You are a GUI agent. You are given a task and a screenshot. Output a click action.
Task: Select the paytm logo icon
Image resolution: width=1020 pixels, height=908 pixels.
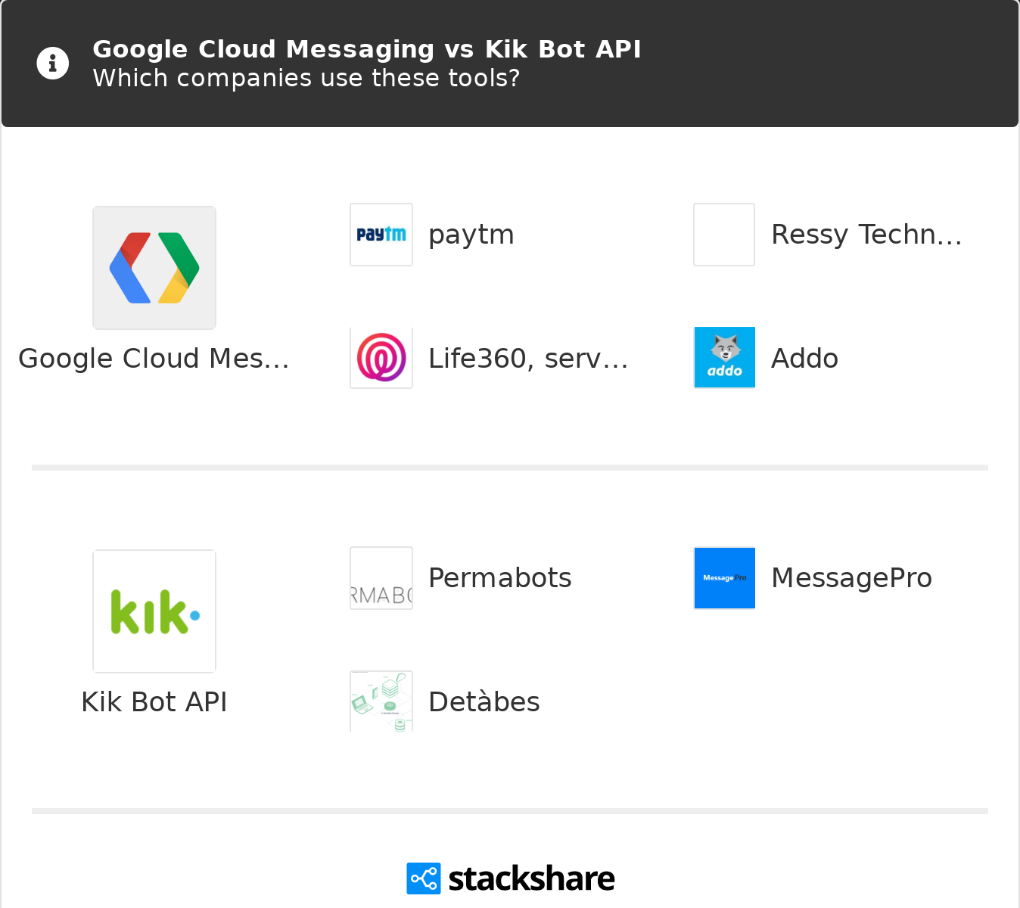pos(381,235)
